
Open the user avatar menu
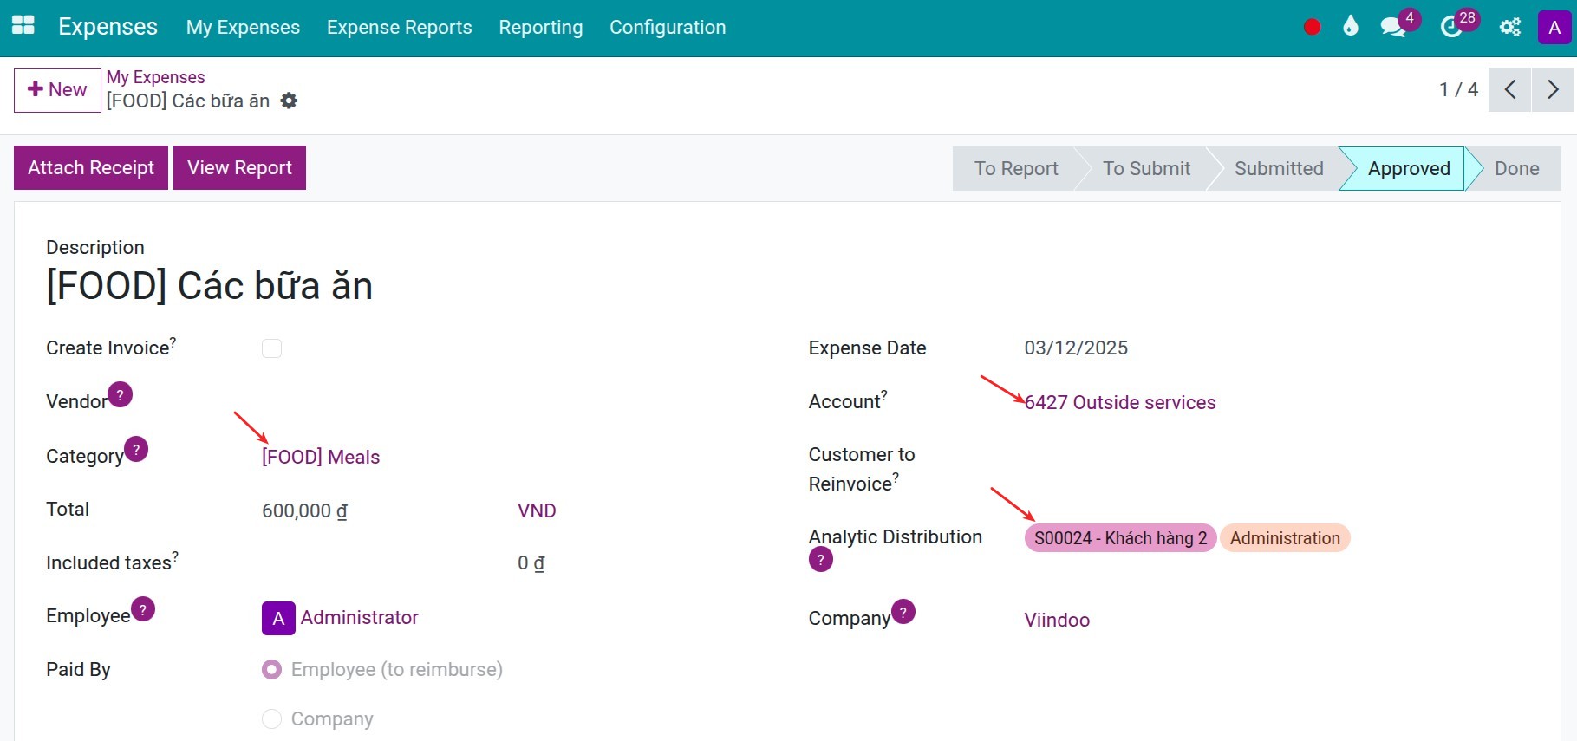(1554, 28)
